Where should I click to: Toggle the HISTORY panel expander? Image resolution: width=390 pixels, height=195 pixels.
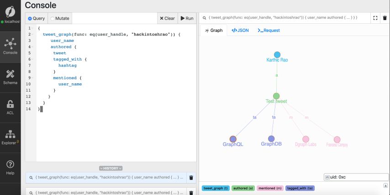[x=111, y=168]
